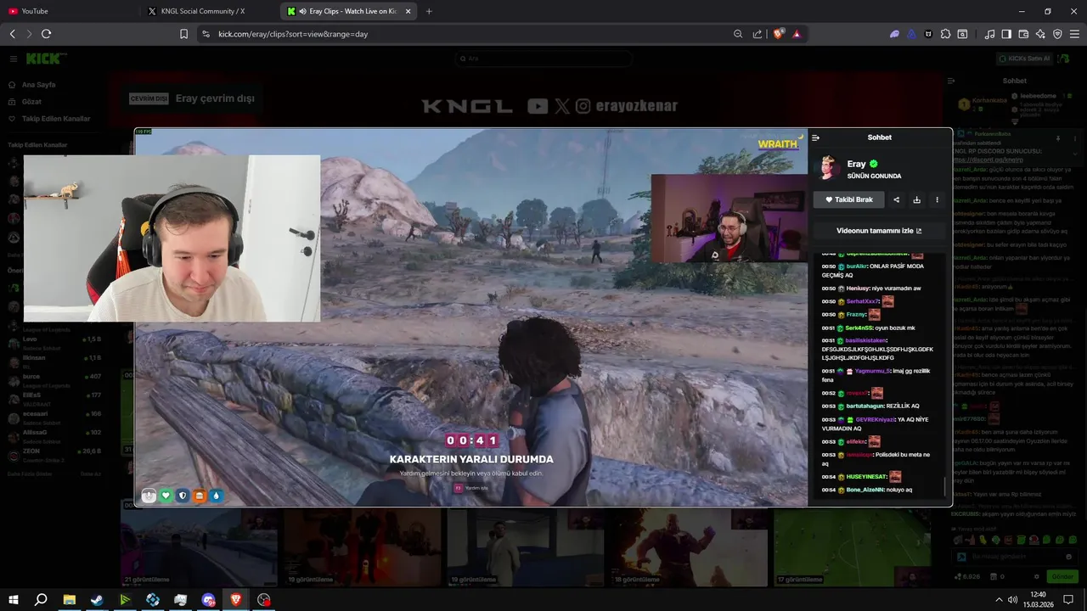The height and width of the screenshot is (611, 1087).
Task: Open Discord from the taskbar
Action: pos(209,599)
